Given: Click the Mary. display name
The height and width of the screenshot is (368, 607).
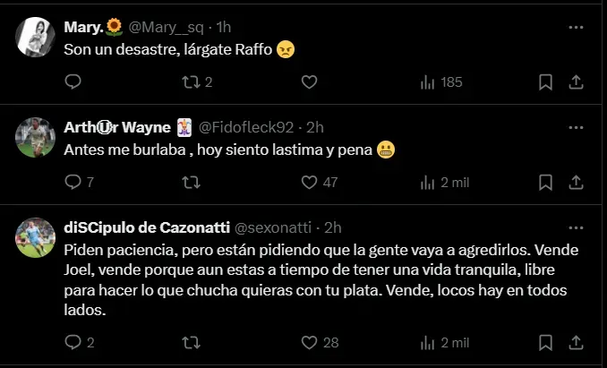Looking at the screenshot, I should (84, 28).
